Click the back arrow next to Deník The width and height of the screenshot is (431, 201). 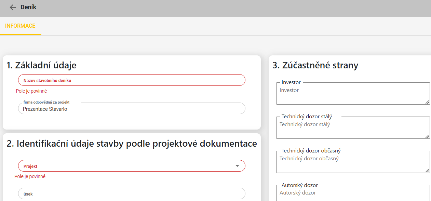[13, 8]
